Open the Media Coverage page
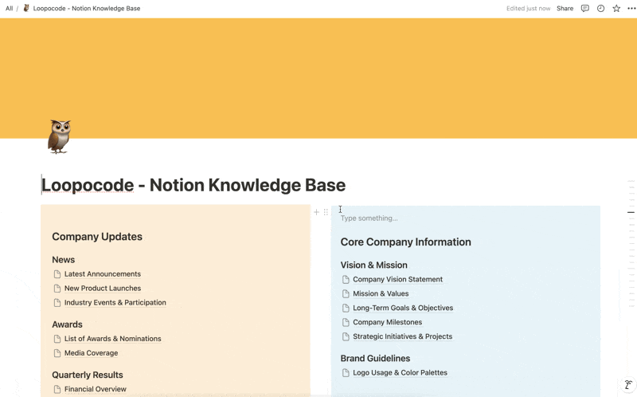Image resolution: width=637 pixels, height=397 pixels. 91,353
